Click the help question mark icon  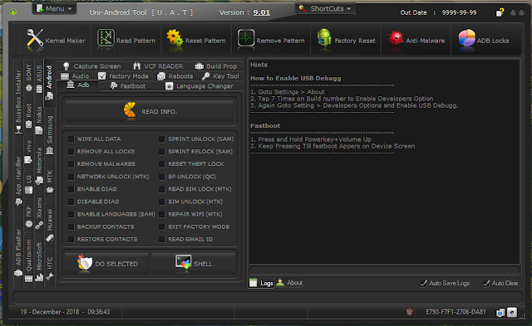[x=500, y=12]
